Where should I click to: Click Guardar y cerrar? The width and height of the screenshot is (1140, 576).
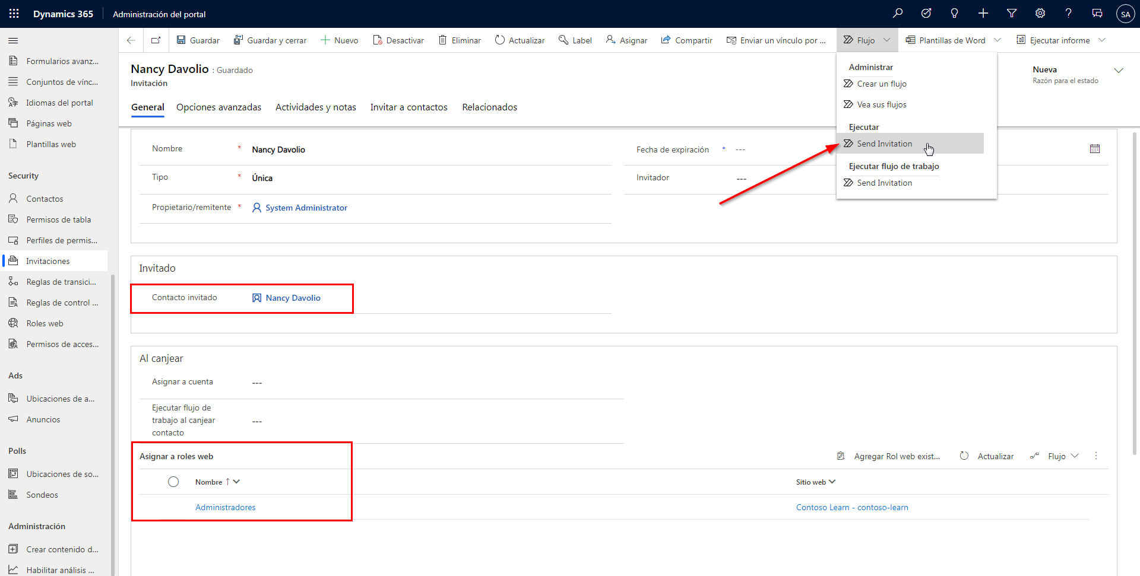[270, 40]
